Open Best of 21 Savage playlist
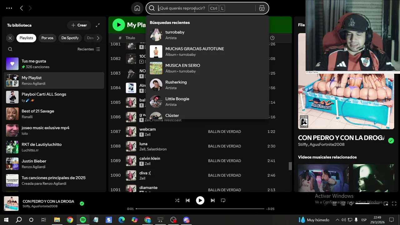The width and height of the screenshot is (400, 225). [x=54, y=114]
